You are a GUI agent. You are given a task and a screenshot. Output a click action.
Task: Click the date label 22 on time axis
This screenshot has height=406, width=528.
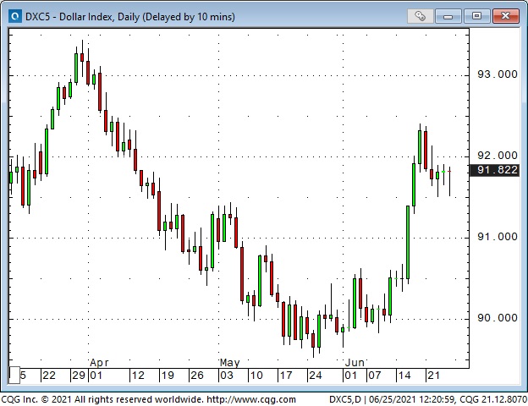coord(49,375)
